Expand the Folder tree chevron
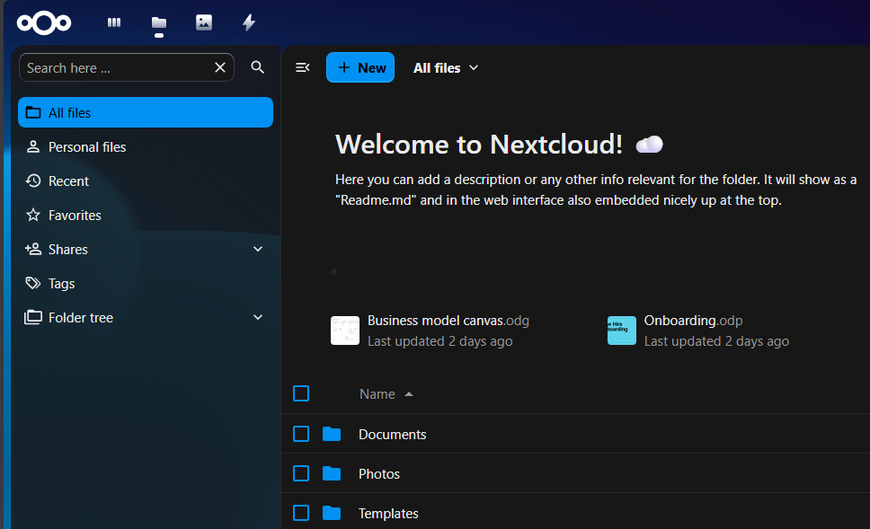This screenshot has height=529, width=870. pyautogui.click(x=258, y=318)
